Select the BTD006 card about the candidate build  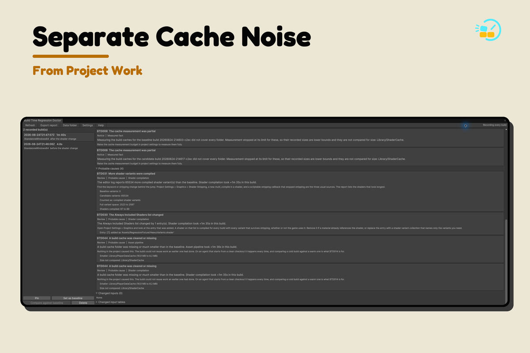coord(300,157)
